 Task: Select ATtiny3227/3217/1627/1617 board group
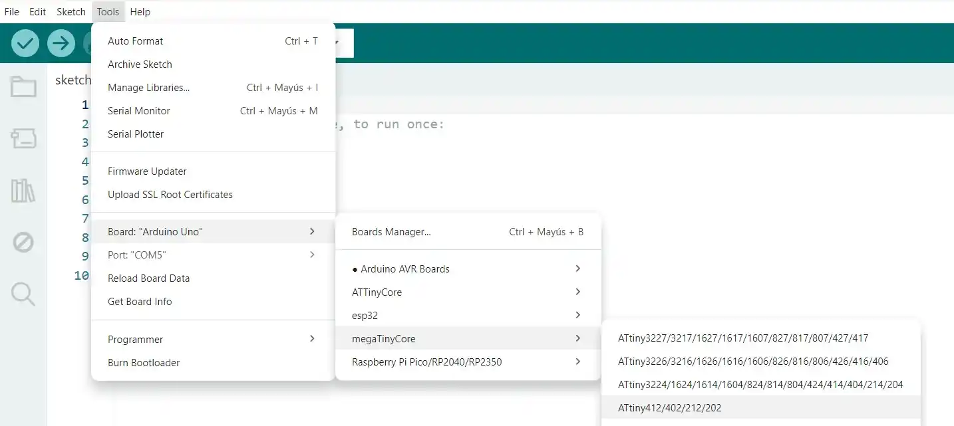(761, 338)
